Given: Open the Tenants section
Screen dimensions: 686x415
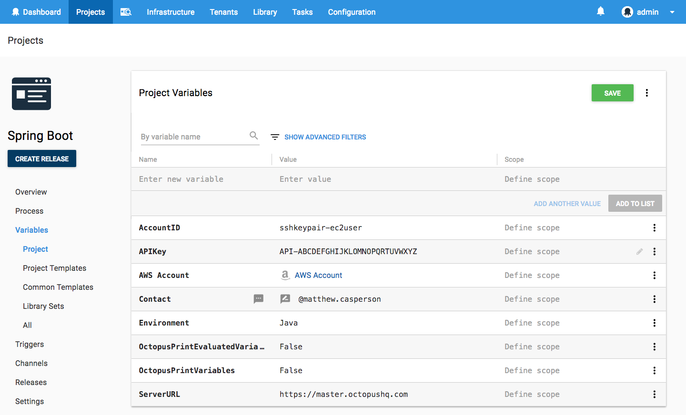Looking at the screenshot, I should (223, 12).
